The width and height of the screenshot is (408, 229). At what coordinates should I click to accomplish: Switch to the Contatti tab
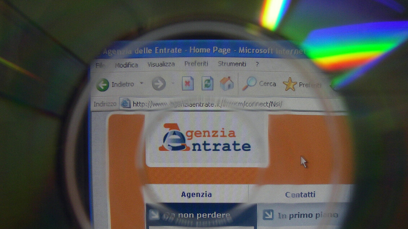pyautogui.click(x=300, y=194)
